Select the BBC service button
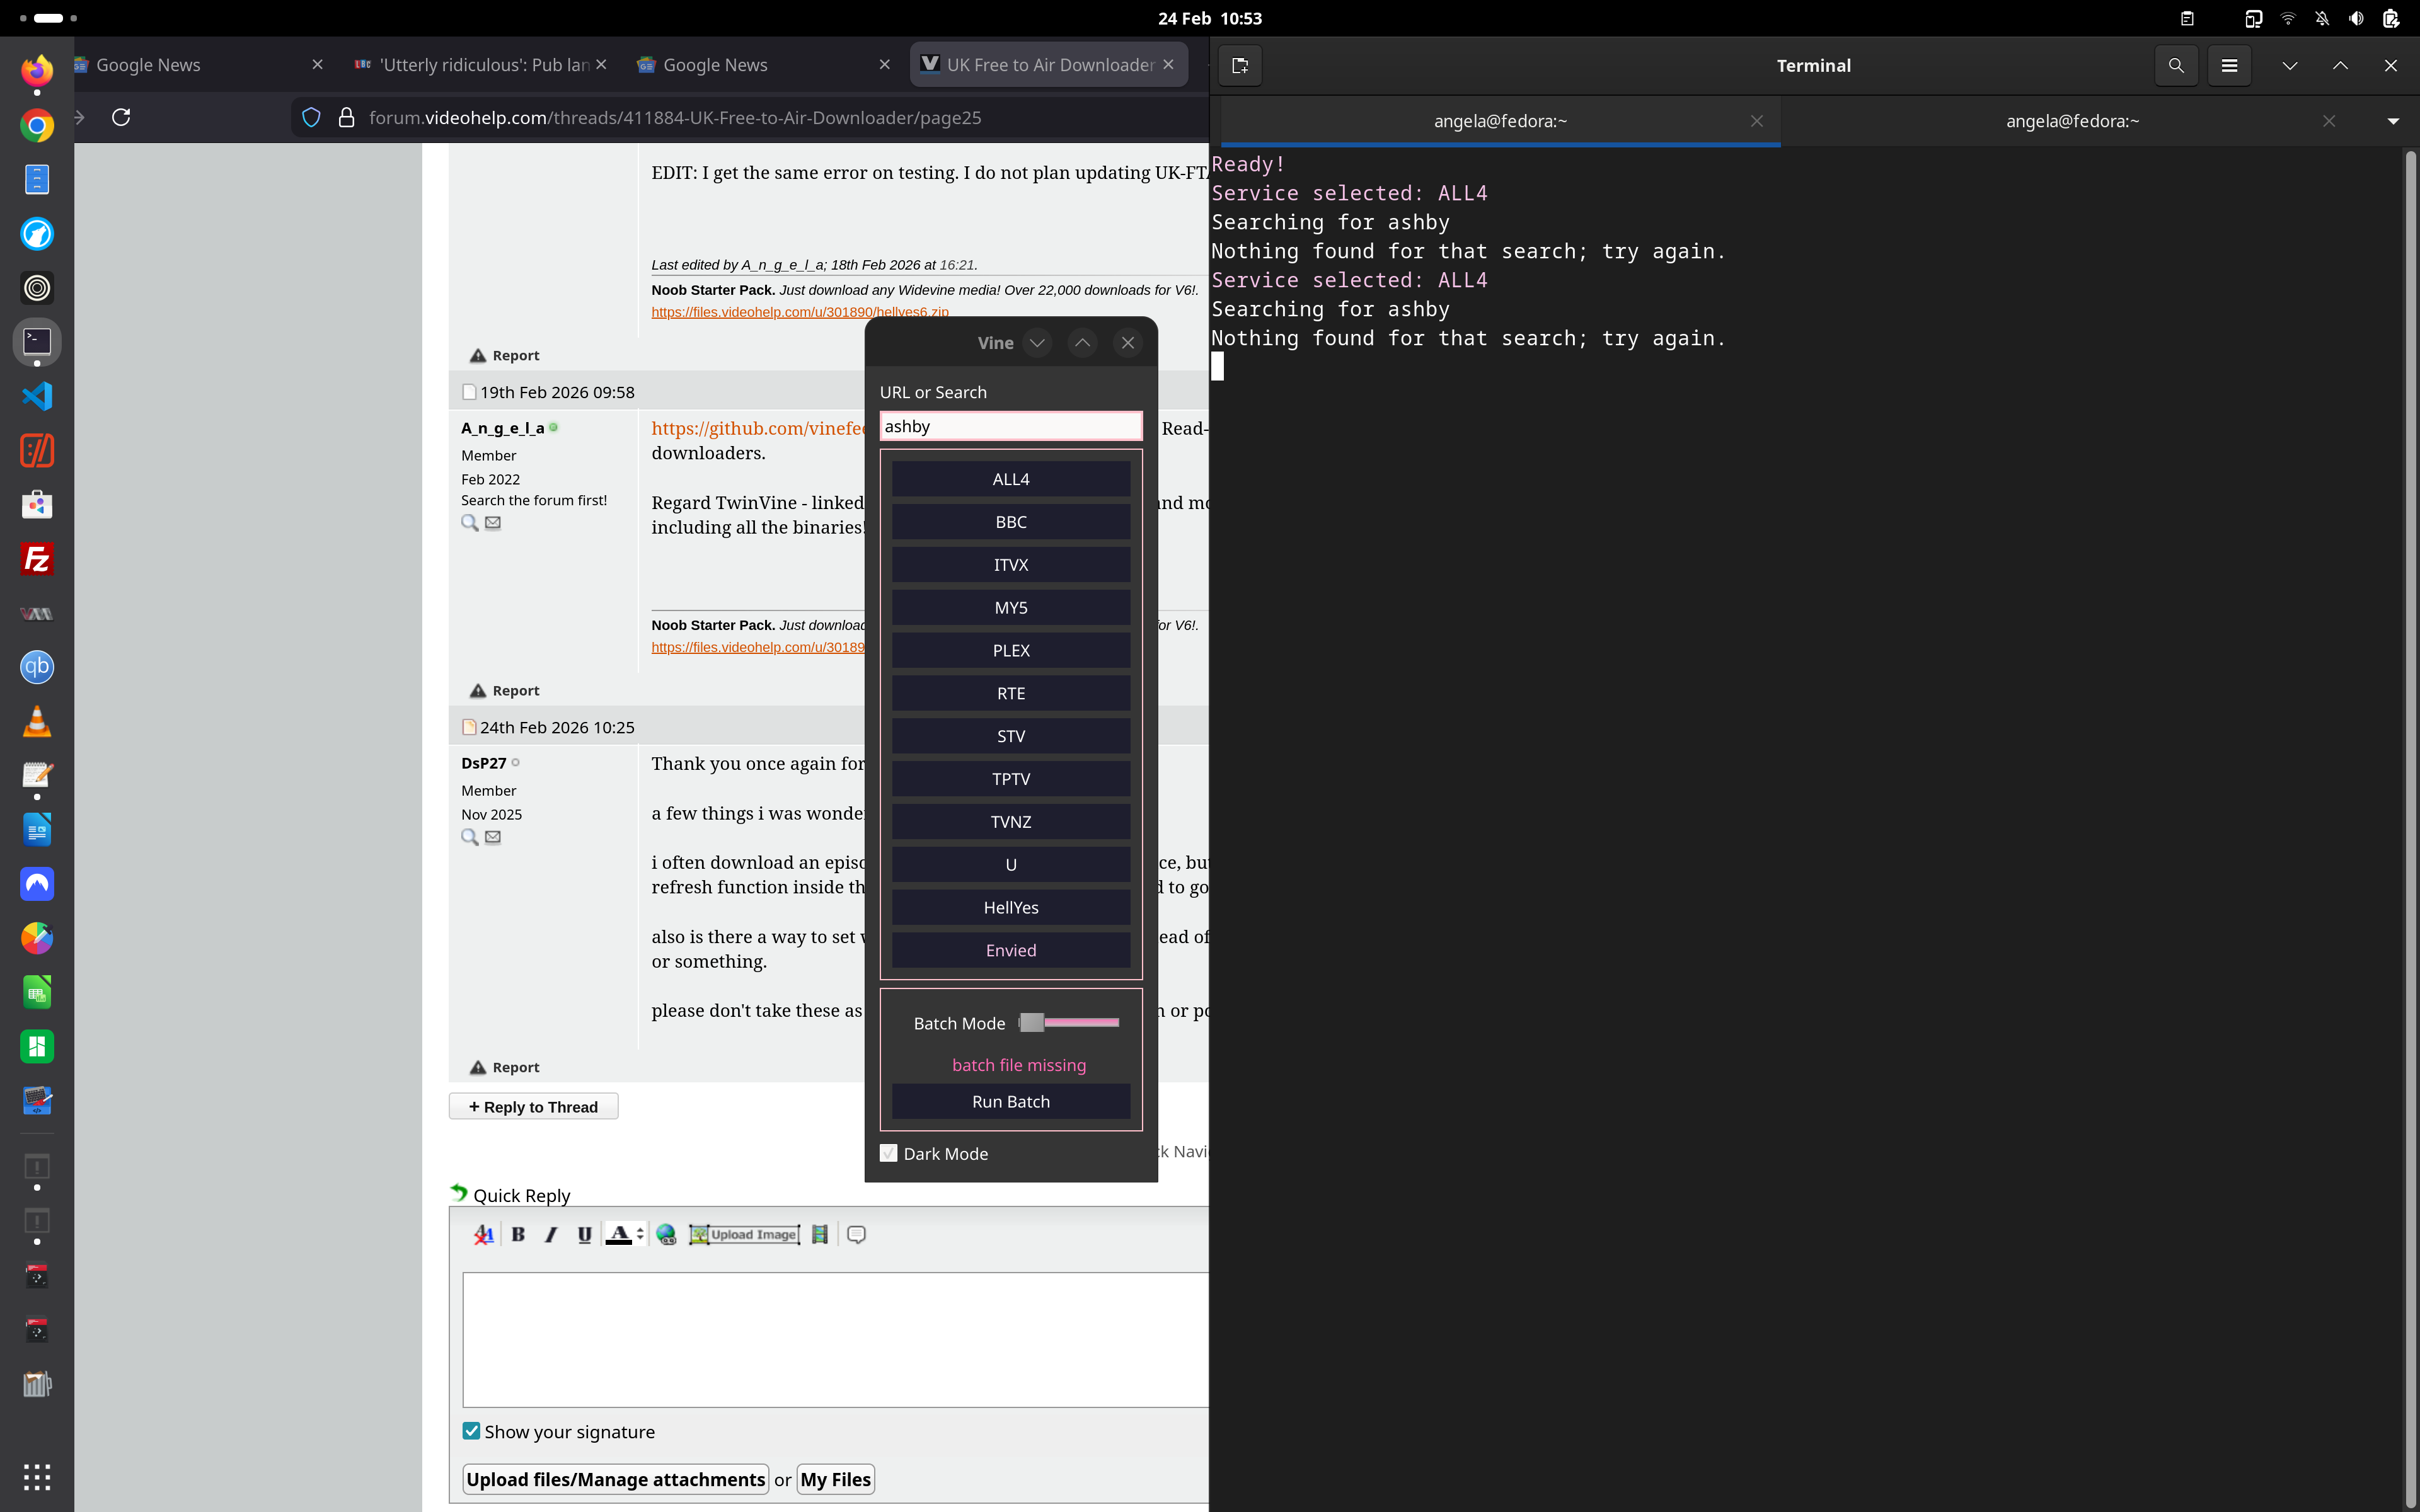The height and width of the screenshot is (1512, 2420). click(x=1010, y=522)
